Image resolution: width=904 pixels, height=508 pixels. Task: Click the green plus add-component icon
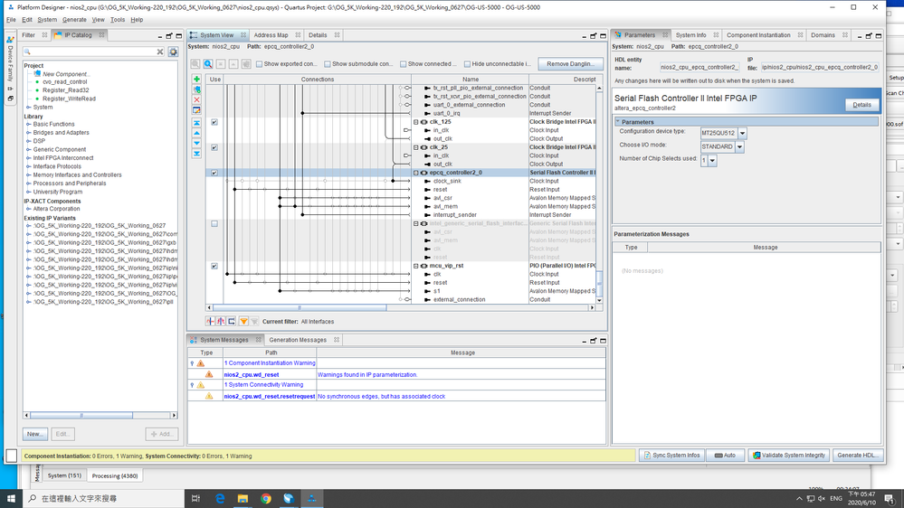point(196,80)
